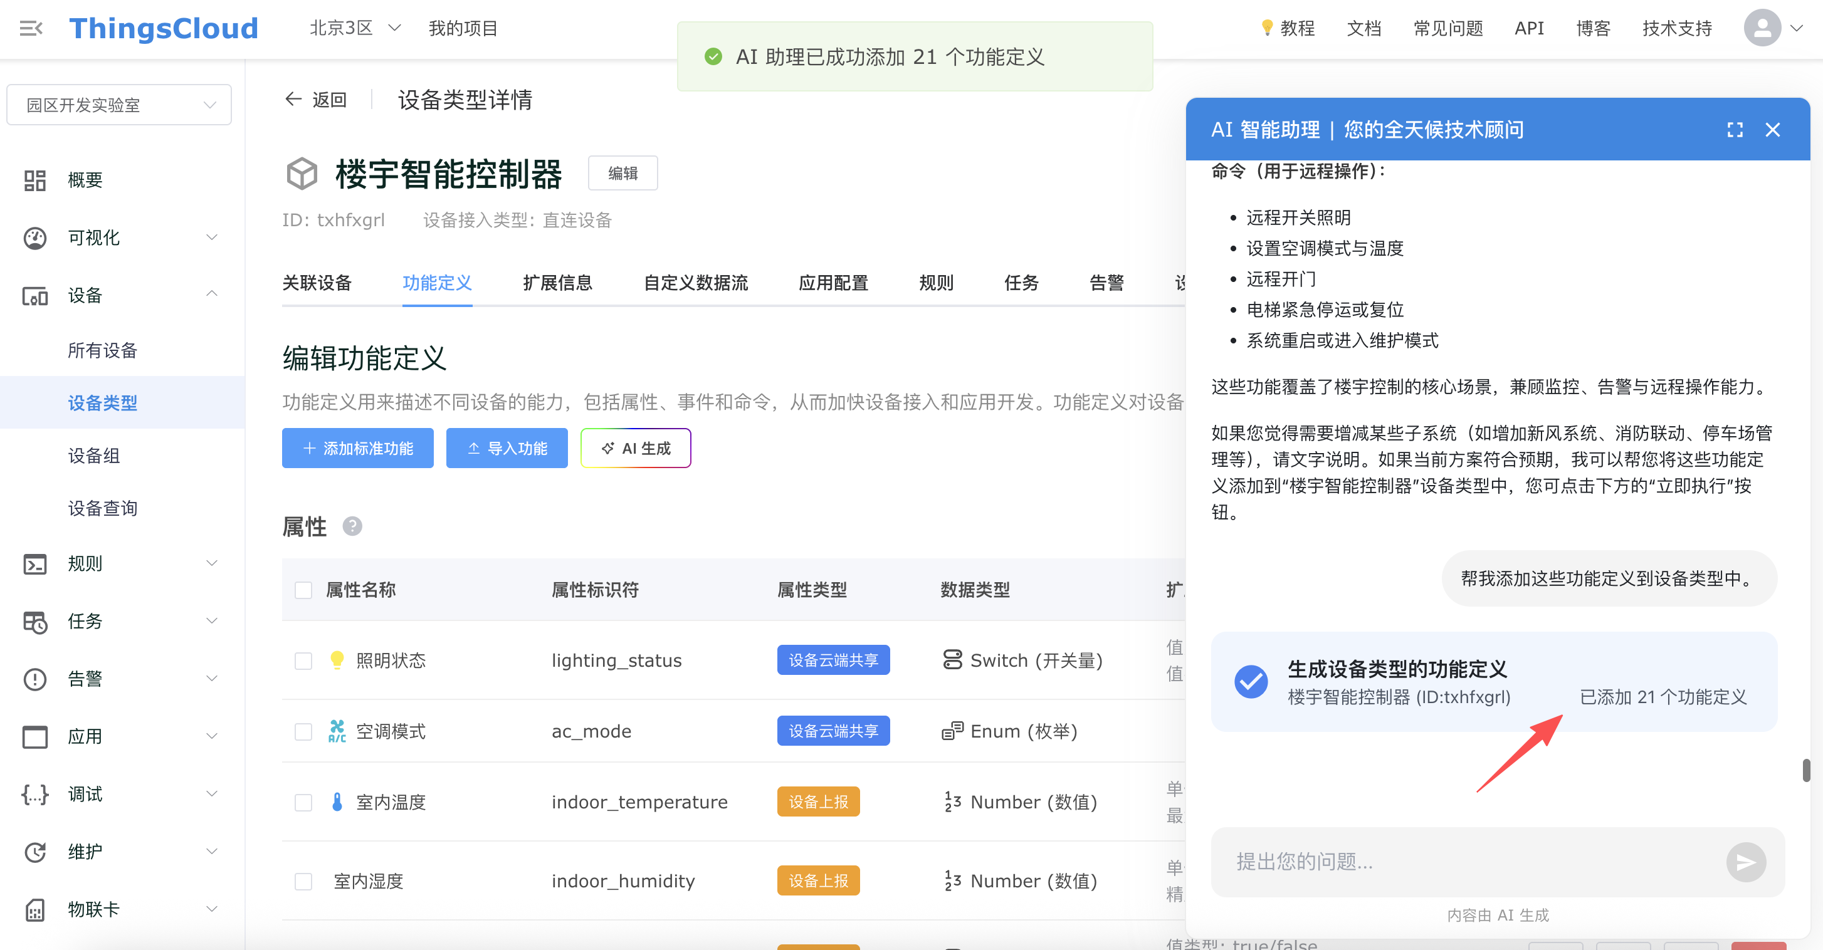Click the AI 生成 button

[x=635, y=449]
